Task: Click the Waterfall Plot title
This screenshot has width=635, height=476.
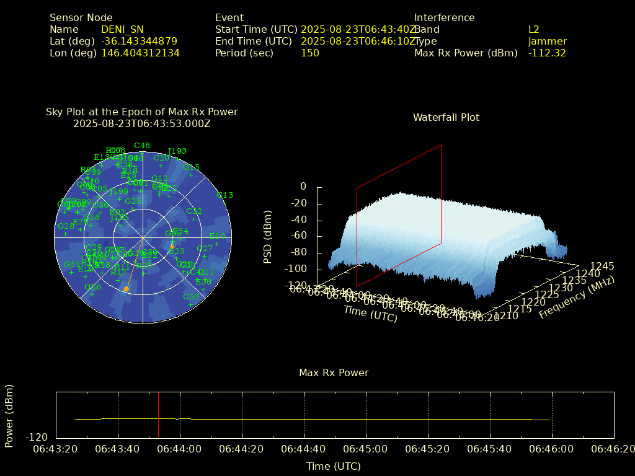Action: point(446,117)
